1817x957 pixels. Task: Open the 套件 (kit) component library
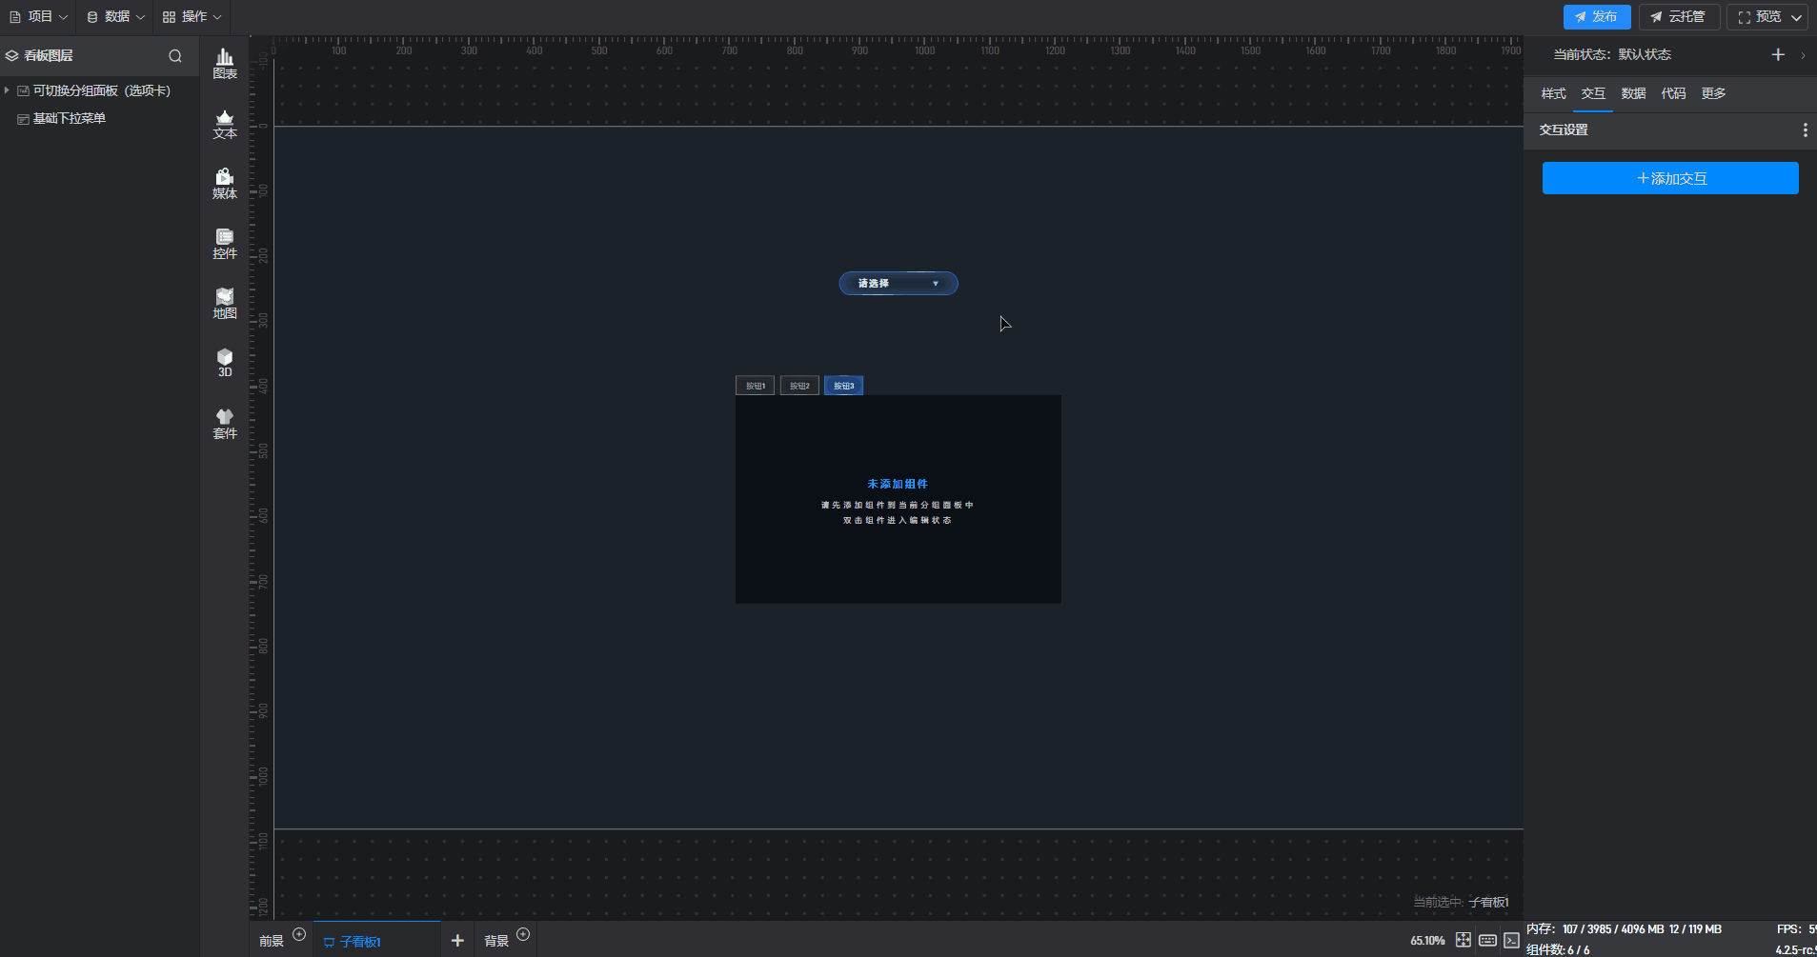point(225,424)
